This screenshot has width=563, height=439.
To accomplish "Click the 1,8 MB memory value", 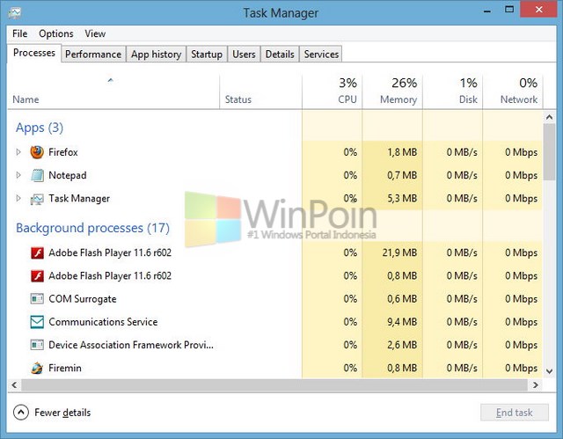I will click(402, 152).
